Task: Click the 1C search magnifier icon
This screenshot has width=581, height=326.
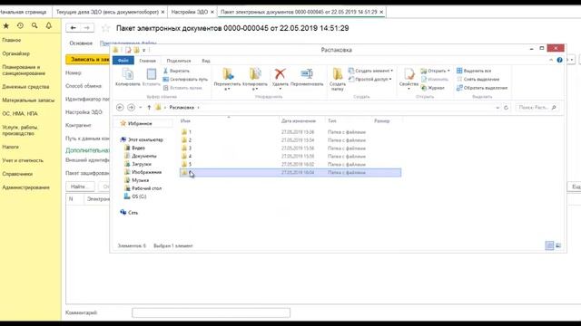Action: (34, 25)
